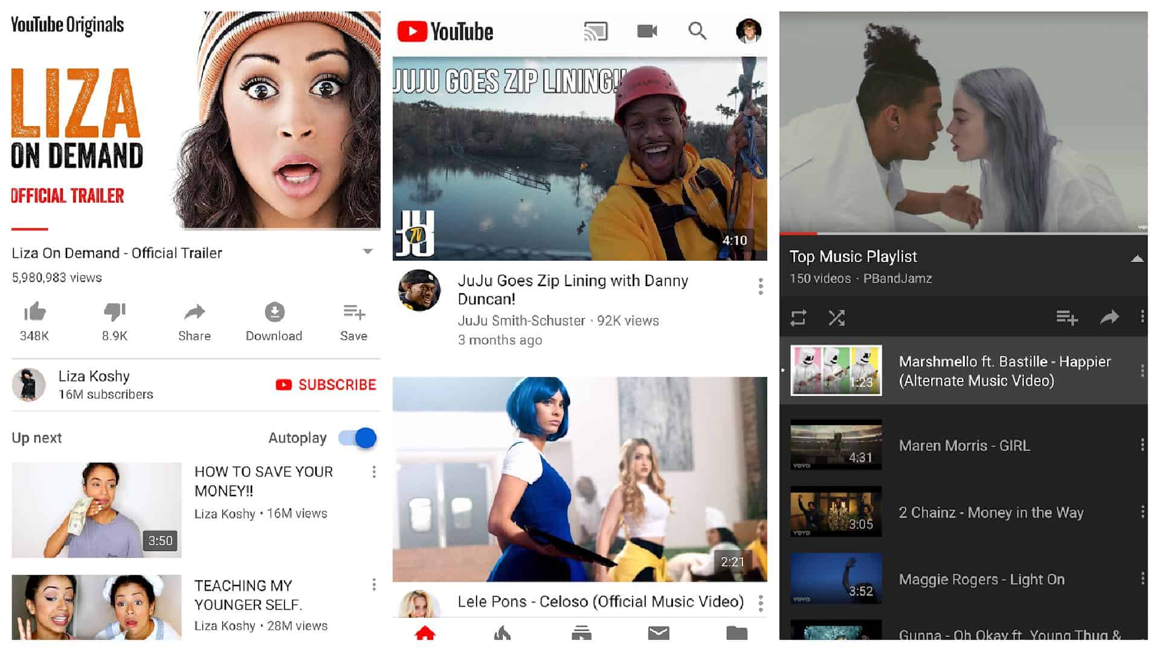Toggle playlist shuffle icon
Screen dimensions: 1160x652
[x=836, y=318]
